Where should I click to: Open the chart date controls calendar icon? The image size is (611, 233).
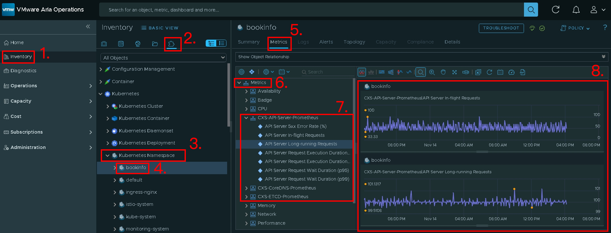pyautogui.click(x=500, y=72)
